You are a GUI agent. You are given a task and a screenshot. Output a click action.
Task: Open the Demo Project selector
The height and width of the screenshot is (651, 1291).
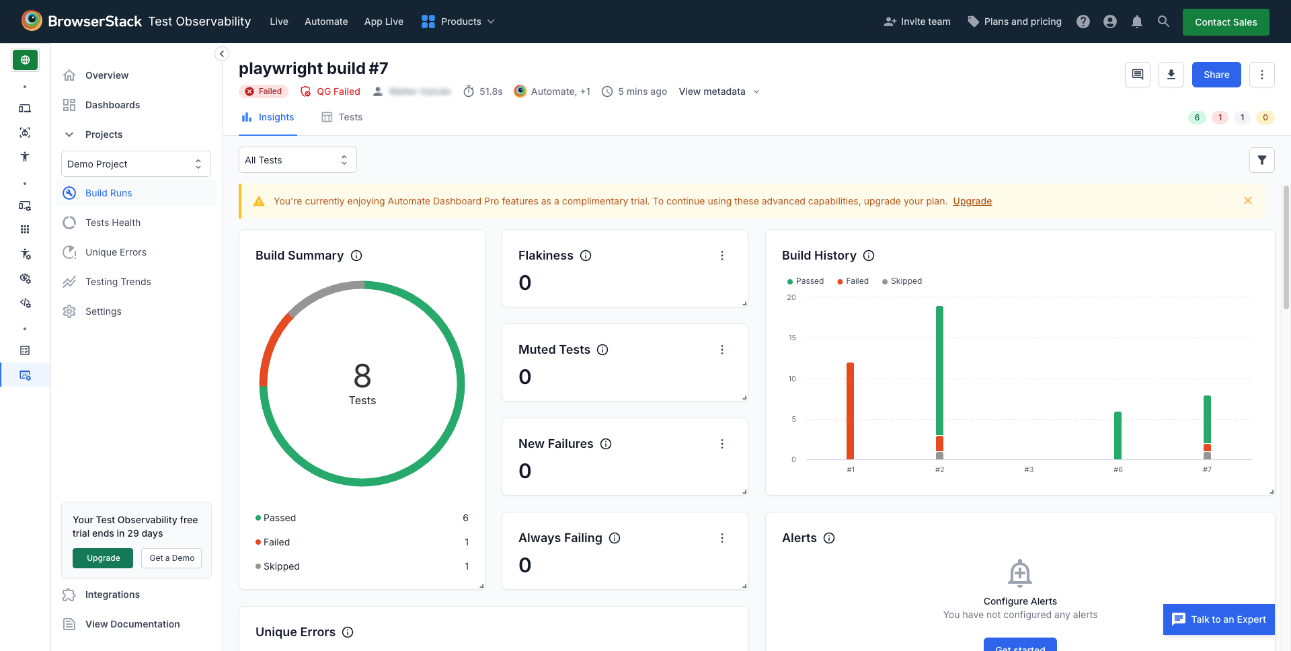click(136, 164)
